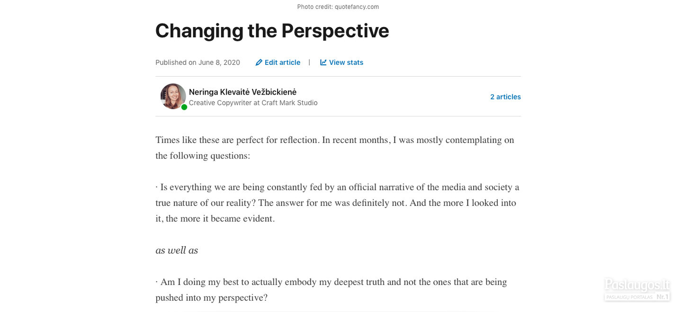The width and height of the screenshot is (682, 312).
Task: Click the Paslaugos.lt watermark logo
Action: pyautogui.click(x=637, y=289)
